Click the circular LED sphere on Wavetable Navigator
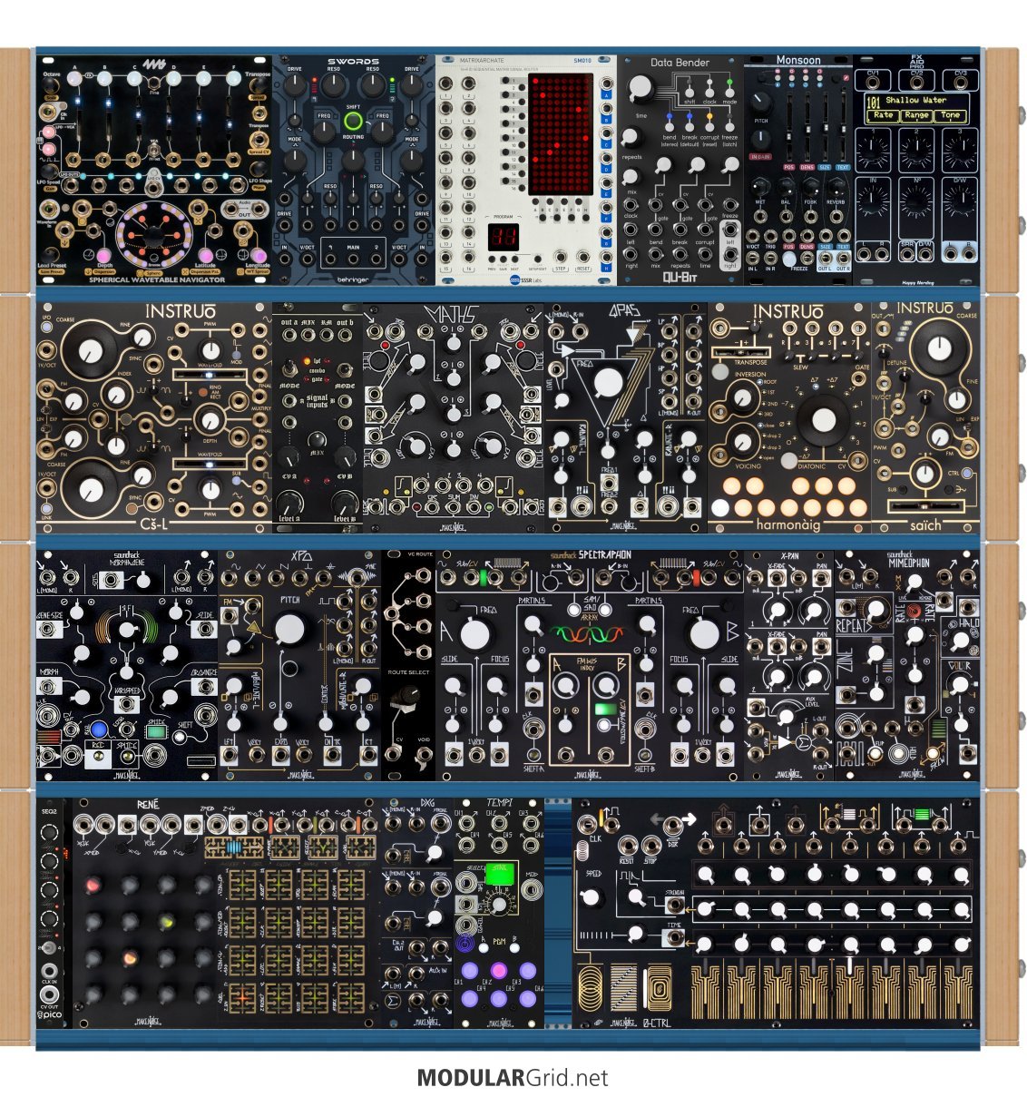The width and height of the screenshot is (1027, 1097). point(153,233)
